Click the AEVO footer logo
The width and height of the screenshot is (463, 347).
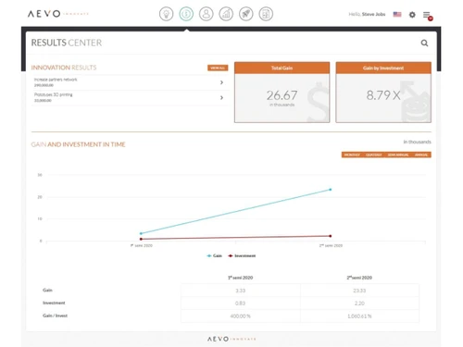(231, 339)
